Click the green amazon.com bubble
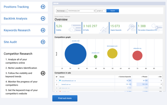 pos(95,57)
